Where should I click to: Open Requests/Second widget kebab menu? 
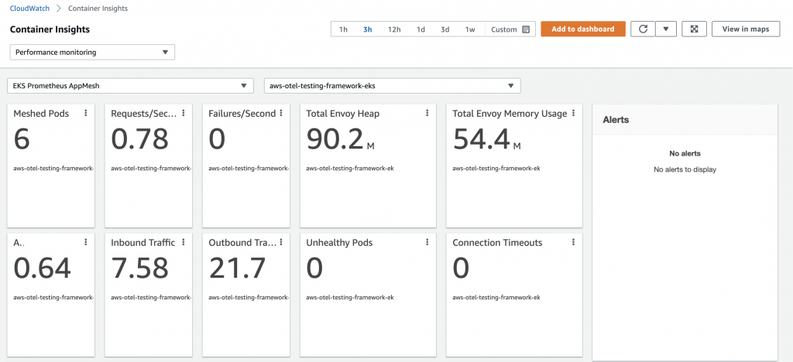(183, 113)
